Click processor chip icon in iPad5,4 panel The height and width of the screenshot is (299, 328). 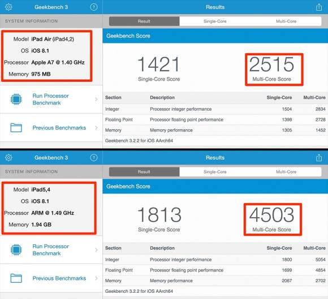[x=16, y=249]
